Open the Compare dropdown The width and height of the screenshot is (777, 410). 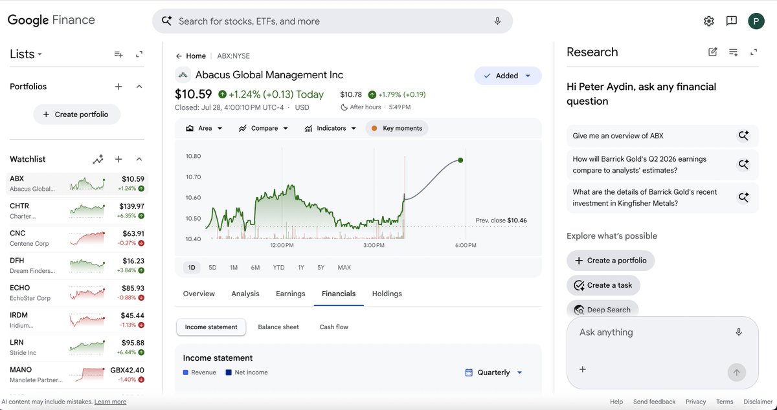(263, 128)
